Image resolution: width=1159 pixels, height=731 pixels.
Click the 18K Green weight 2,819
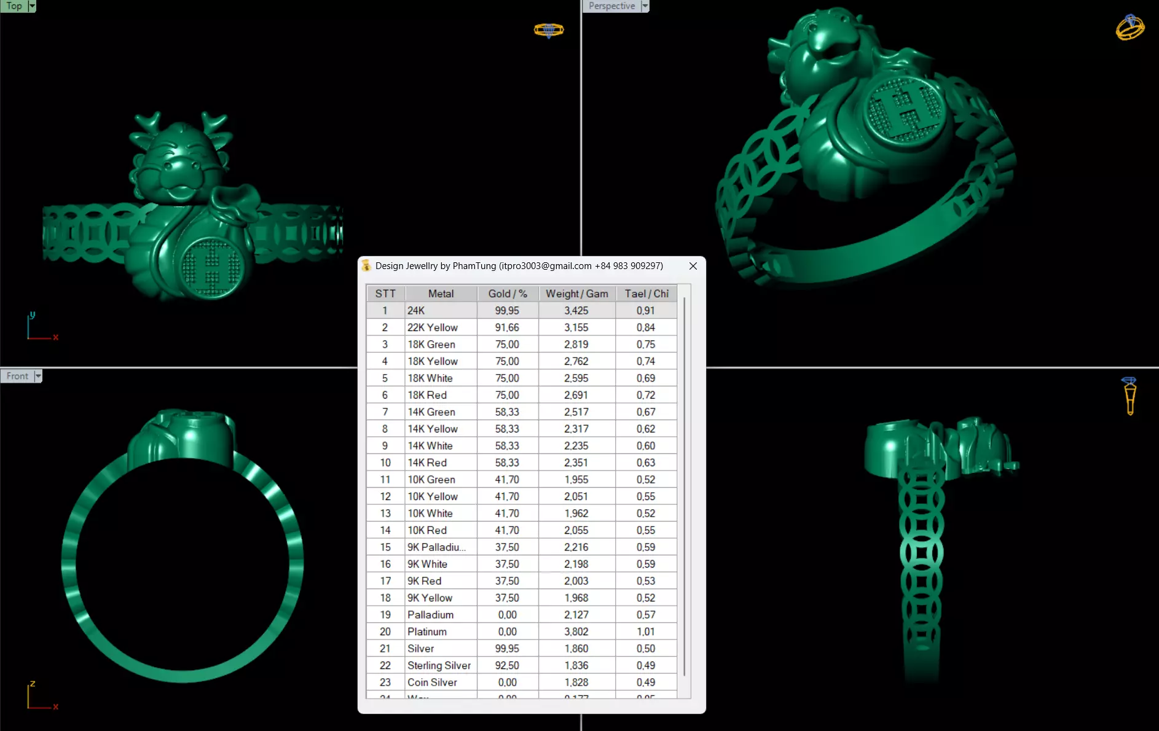[x=576, y=345]
